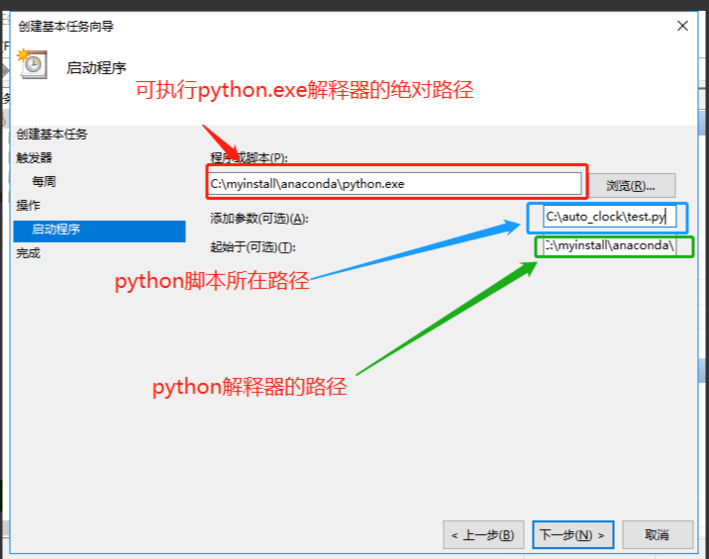Screen dimensions: 709x559
Task: Click the program path field with python.exe
Action: pyautogui.click(x=394, y=184)
